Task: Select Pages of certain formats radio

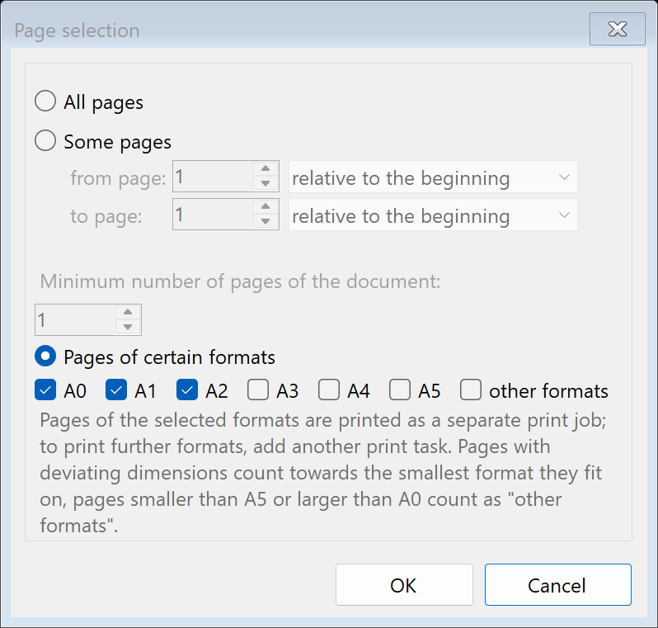Action: (45, 356)
